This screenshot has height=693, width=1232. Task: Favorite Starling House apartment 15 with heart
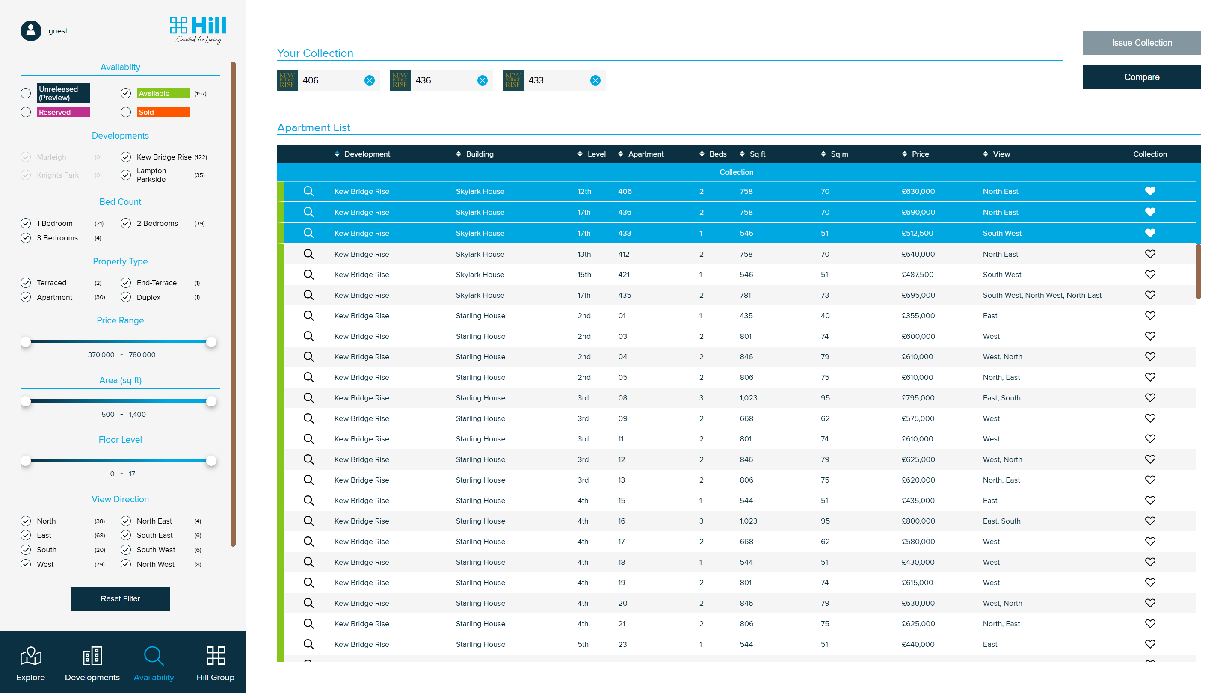(x=1150, y=500)
